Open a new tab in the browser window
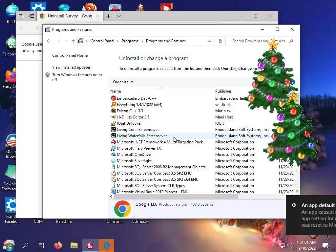Viewport: 336px width, 252px height. pyautogui.click(x=108, y=16)
